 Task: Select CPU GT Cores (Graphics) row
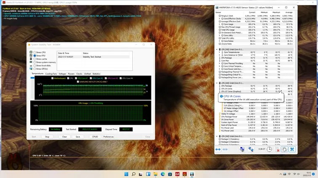click(x=256, y=92)
